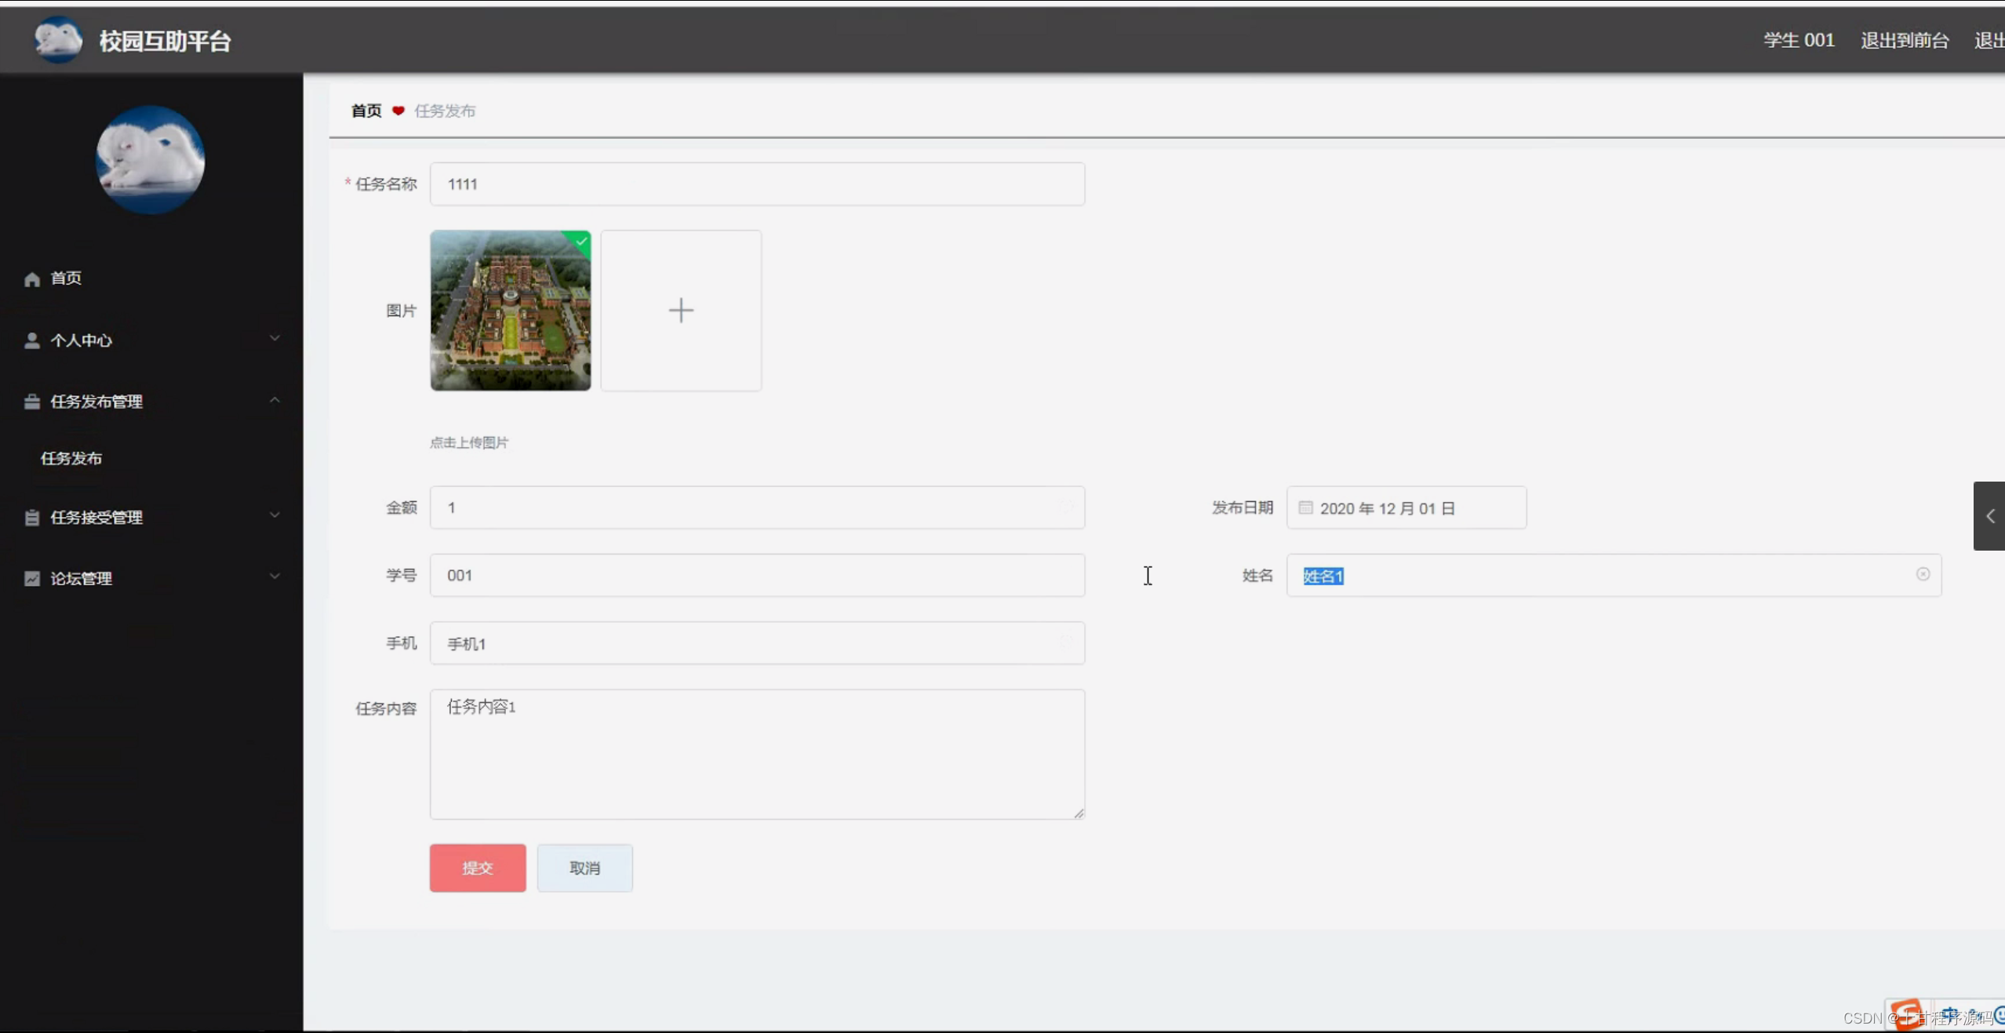Clear the 姓名 field using the x icon
The height and width of the screenshot is (1033, 2005).
coord(1923,575)
